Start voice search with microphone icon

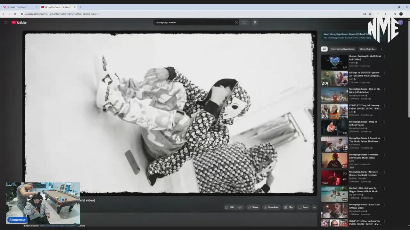tap(255, 22)
